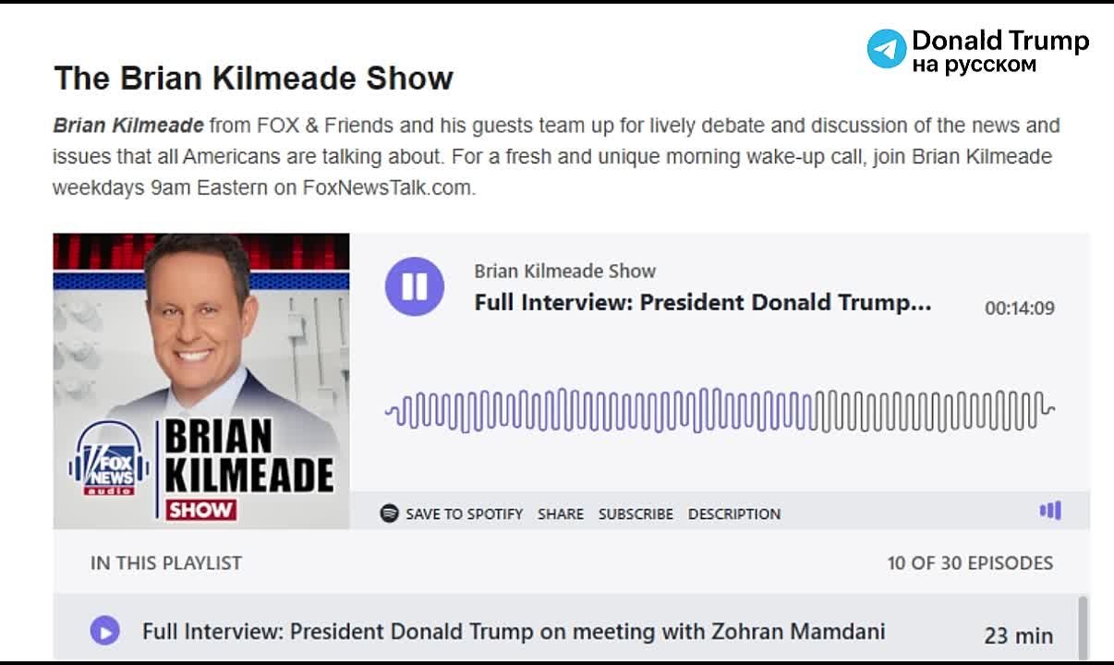Click the Brian Kilmeade Show cover art
This screenshot has height=665, width=1114.
(201, 381)
